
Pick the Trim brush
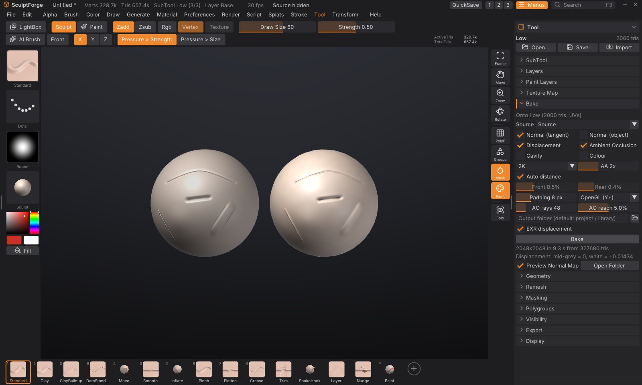(283, 372)
